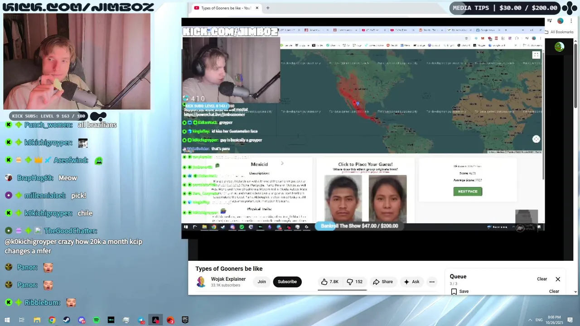Click Bankroll The Show progress bar

359,226
